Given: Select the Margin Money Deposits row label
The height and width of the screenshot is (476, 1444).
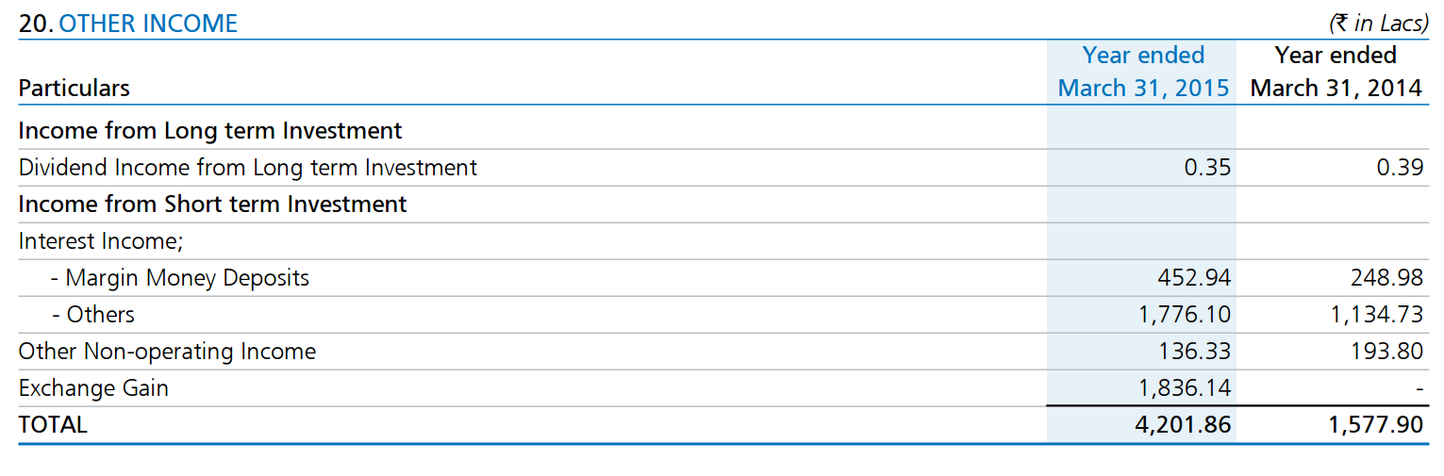Looking at the screenshot, I should tap(180, 278).
